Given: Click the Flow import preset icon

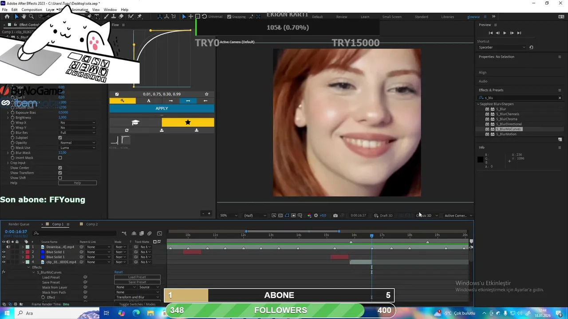Looking at the screenshot, I should coord(162,130).
